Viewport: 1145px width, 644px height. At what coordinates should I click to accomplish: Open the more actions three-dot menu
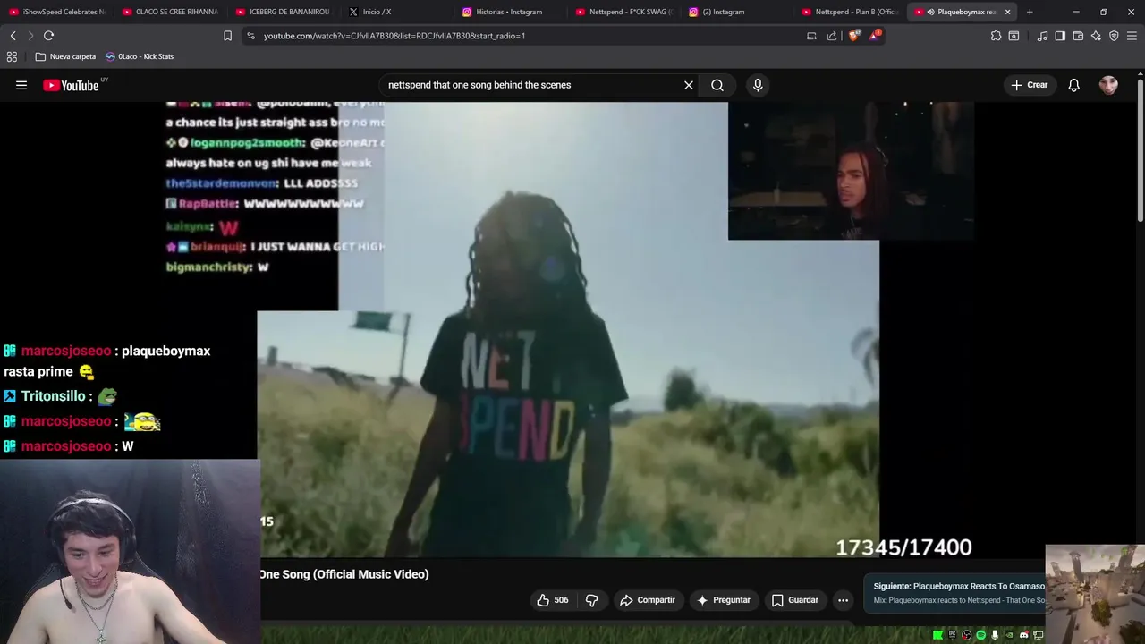point(843,600)
